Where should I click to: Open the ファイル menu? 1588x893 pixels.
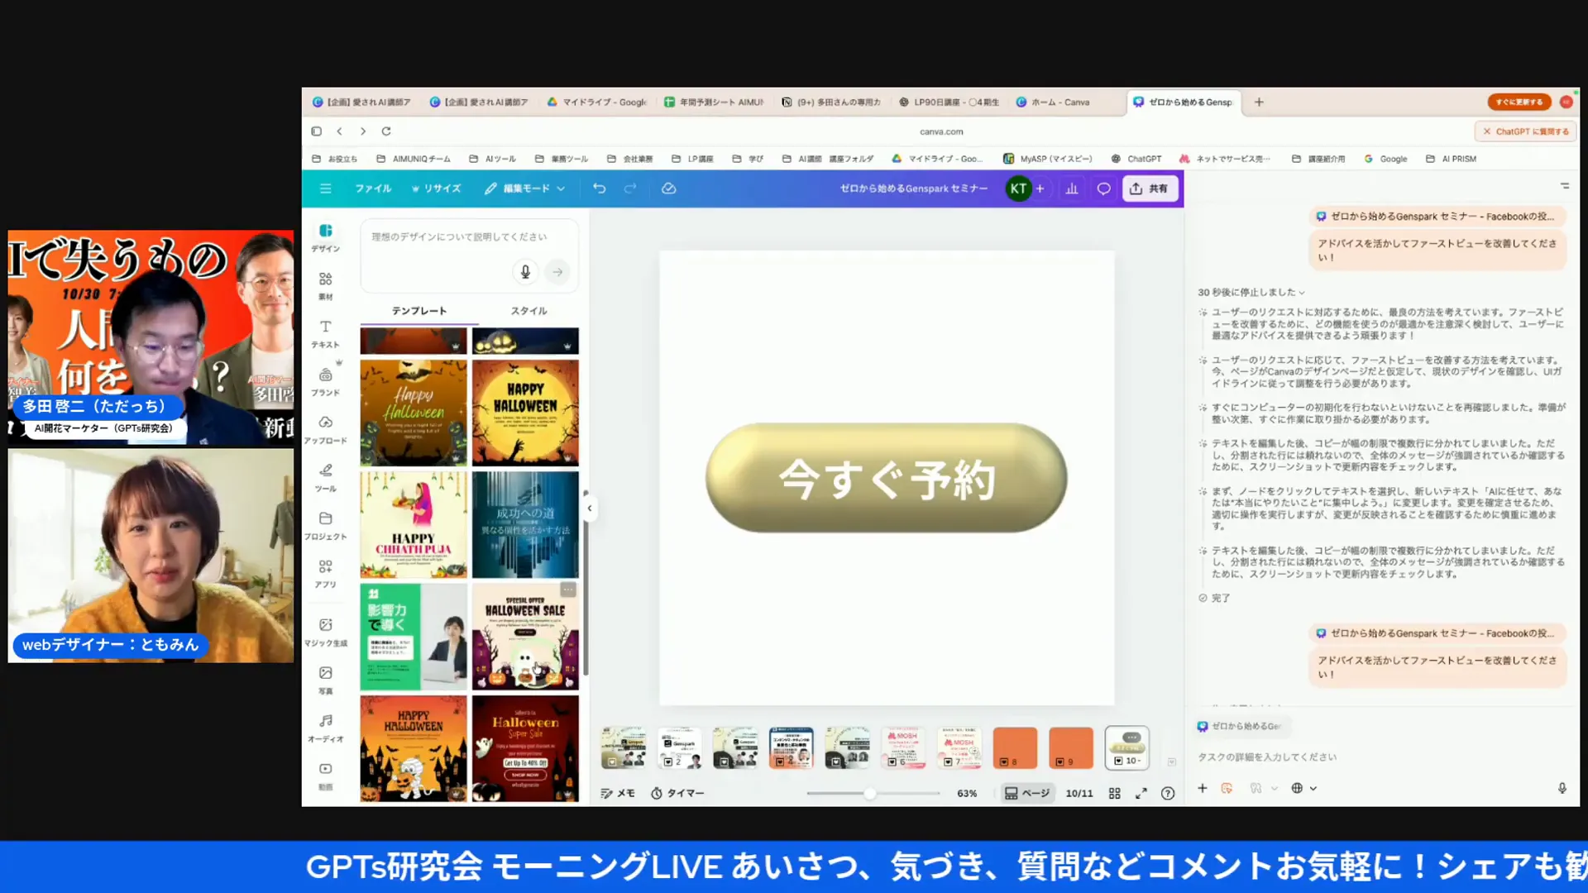pos(373,189)
